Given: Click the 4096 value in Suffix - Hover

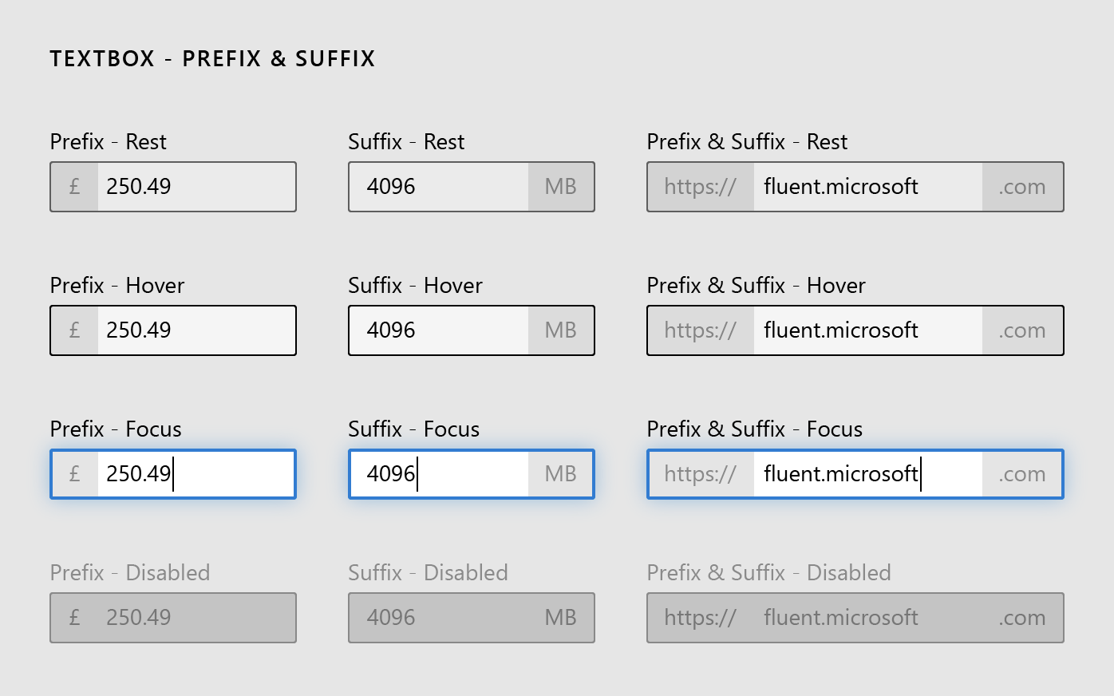Looking at the screenshot, I should (390, 330).
